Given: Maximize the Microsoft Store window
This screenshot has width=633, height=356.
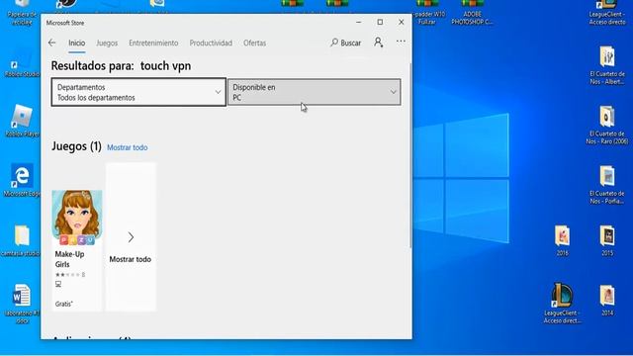Looking at the screenshot, I should point(380,22).
